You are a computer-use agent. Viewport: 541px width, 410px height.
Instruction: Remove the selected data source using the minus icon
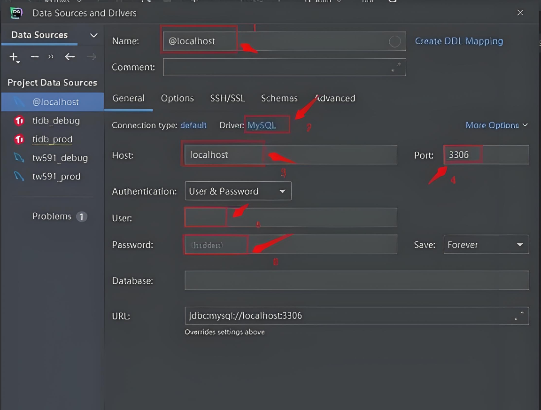(x=34, y=56)
